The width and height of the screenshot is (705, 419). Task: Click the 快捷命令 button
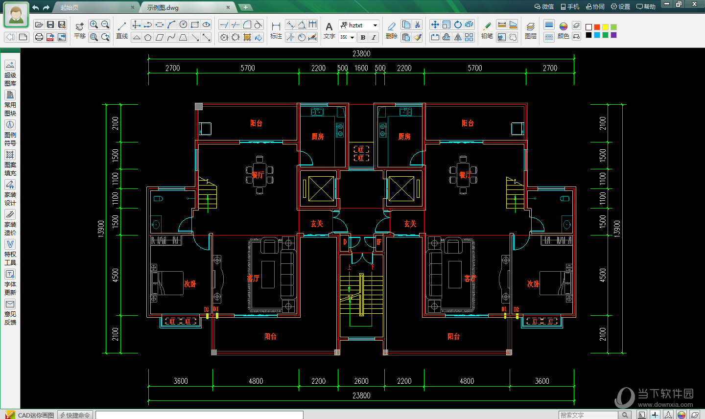point(75,415)
